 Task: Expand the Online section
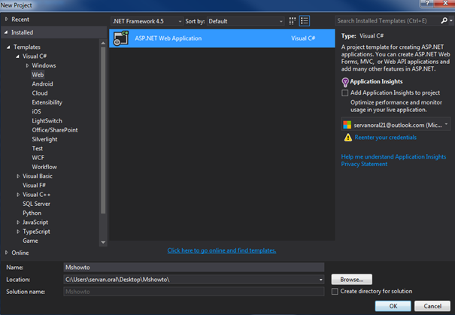click(6, 253)
